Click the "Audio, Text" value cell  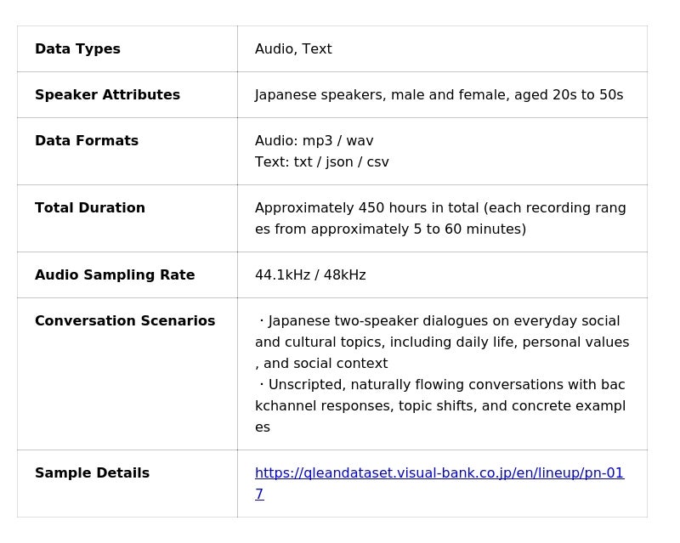[x=293, y=49]
